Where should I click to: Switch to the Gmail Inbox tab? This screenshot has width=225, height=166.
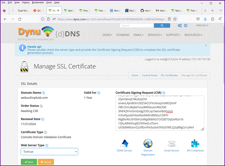161,11
